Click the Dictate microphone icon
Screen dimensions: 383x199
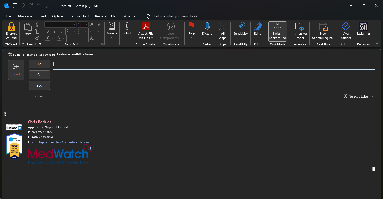(x=207, y=27)
